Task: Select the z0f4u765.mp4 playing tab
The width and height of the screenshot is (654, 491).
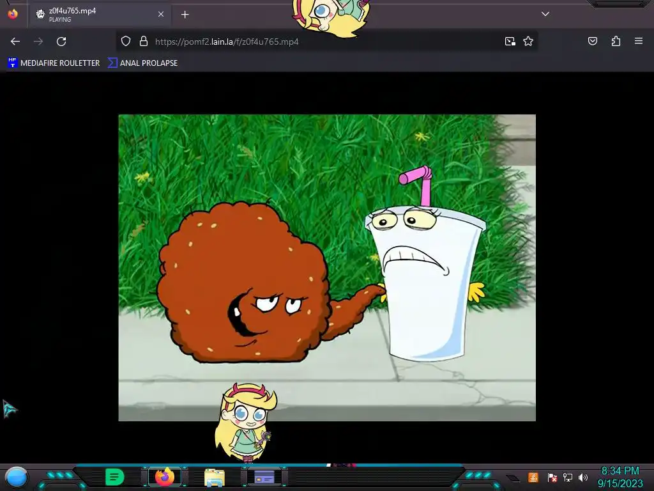Action: pos(100,15)
